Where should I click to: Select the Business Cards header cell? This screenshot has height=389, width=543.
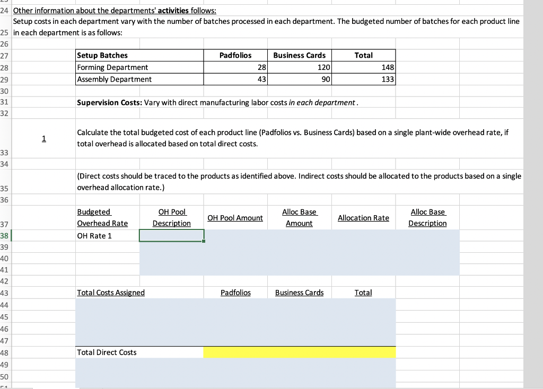(299, 55)
